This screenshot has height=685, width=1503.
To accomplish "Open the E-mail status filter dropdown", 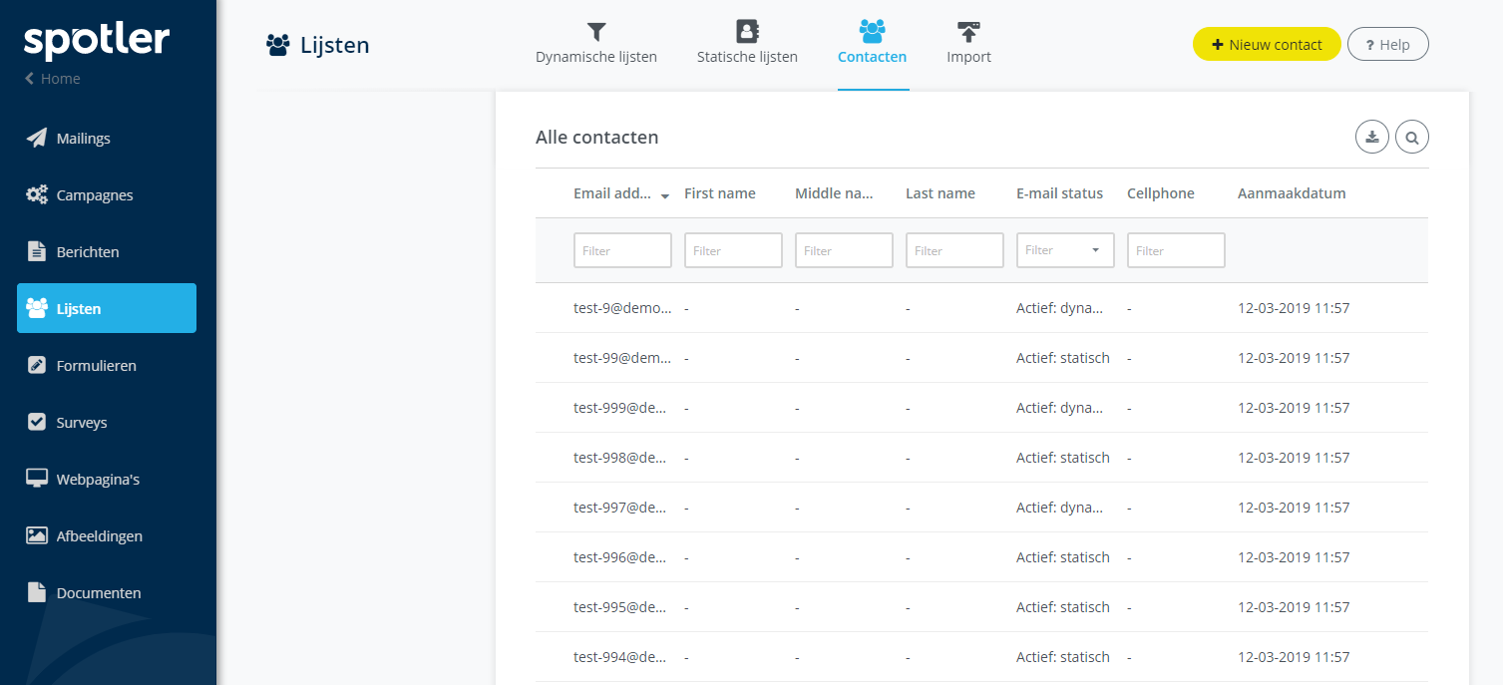I will coord(1065,250).
